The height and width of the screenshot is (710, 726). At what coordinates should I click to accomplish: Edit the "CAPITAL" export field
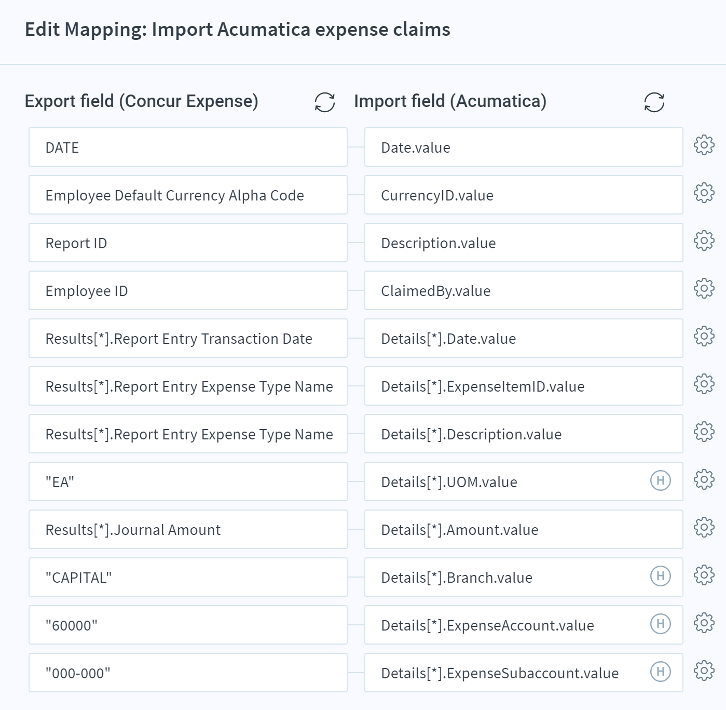[x=188, y=577]
